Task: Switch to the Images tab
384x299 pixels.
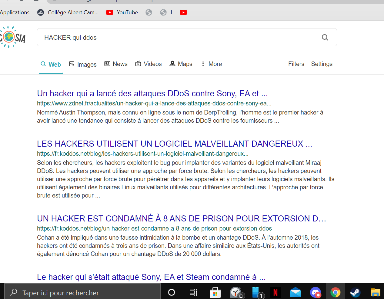Action: (83, 64)
